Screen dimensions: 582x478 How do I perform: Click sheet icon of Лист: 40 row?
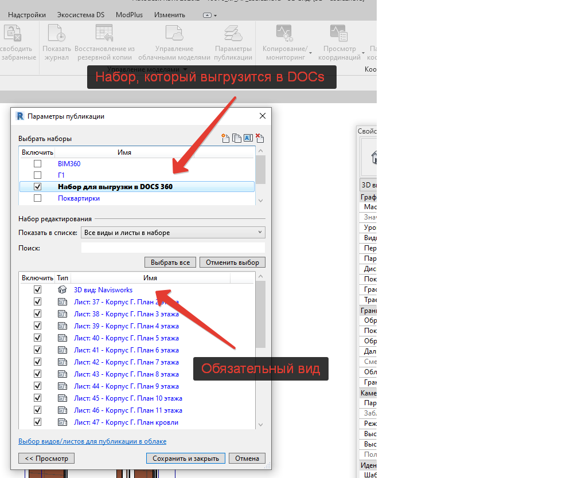pos(62,338)
